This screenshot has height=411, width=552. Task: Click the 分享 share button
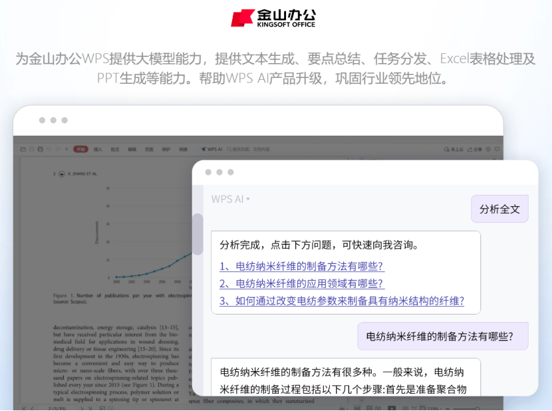[x=475, y=150]
